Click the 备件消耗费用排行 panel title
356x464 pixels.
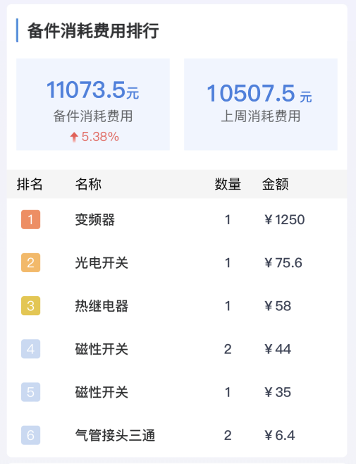pyautogui.click(x=93, y=30)
